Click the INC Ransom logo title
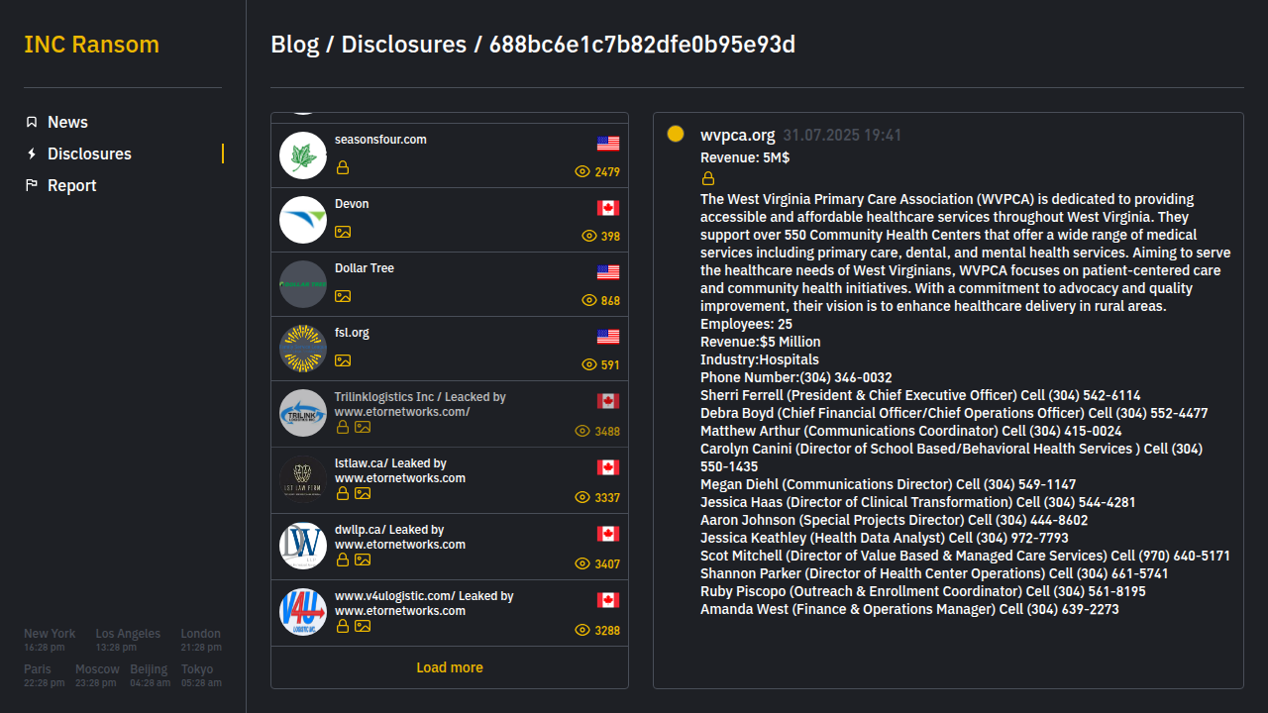This screenshot has width=1268, height=713. click(91, 45)
